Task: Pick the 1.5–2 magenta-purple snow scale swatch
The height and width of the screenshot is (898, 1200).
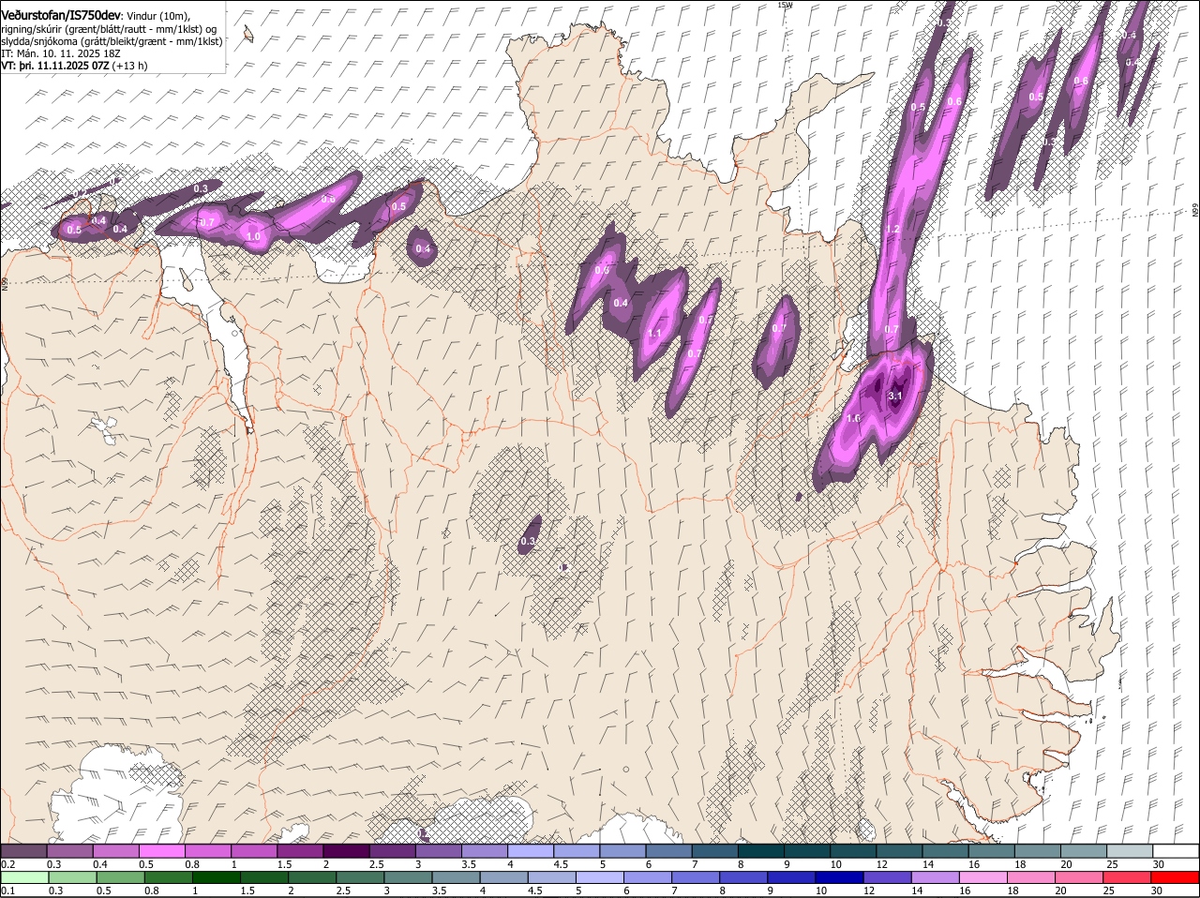Action: click(301, 851)
